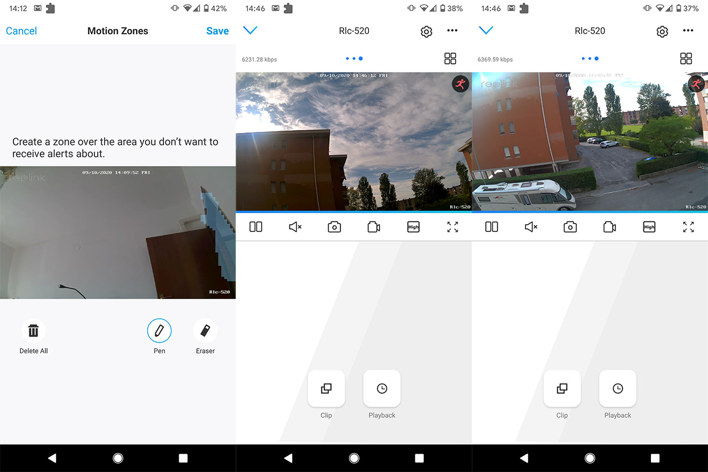This screenshot has width=708, height=472.
Task: Open Playback on the 6369.59 kbps screen
Action: tap(617, 388)
